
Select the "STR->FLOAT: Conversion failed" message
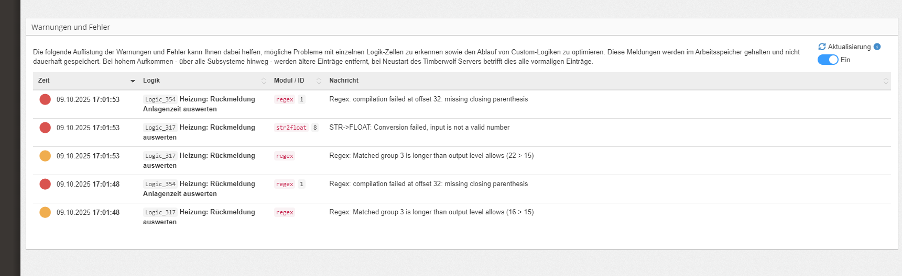coord(419,128)
